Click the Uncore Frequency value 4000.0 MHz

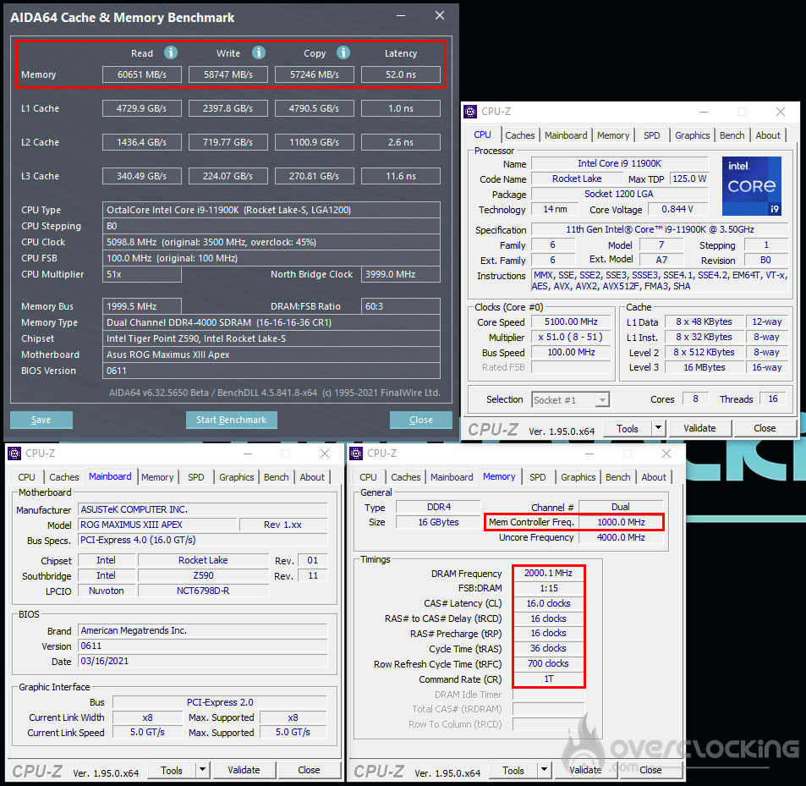point(621,537)
